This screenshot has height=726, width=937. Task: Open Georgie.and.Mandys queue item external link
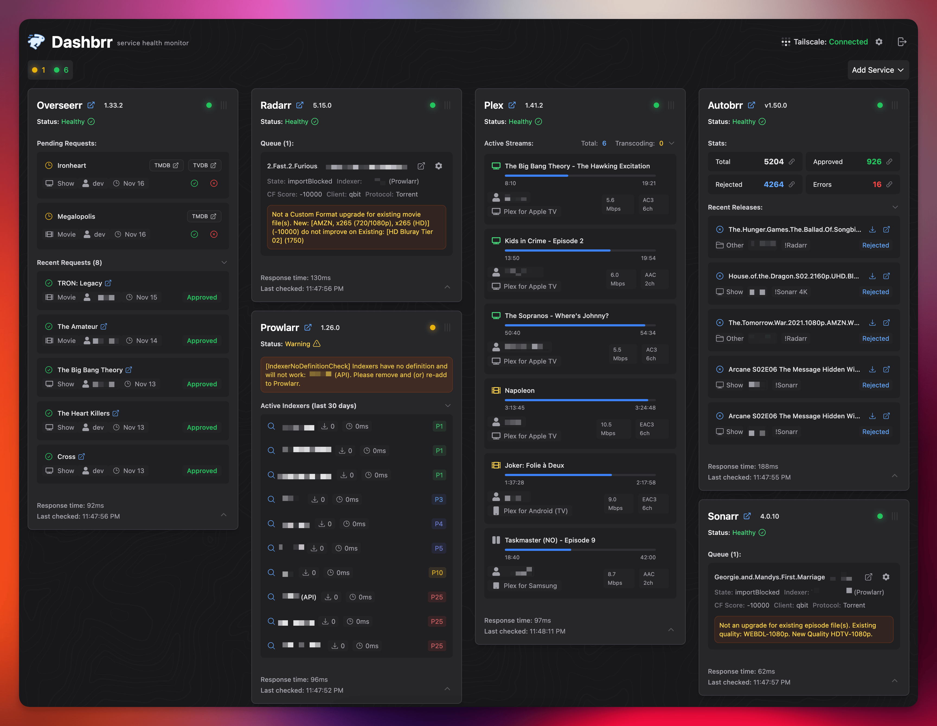[x=868, y=577]
